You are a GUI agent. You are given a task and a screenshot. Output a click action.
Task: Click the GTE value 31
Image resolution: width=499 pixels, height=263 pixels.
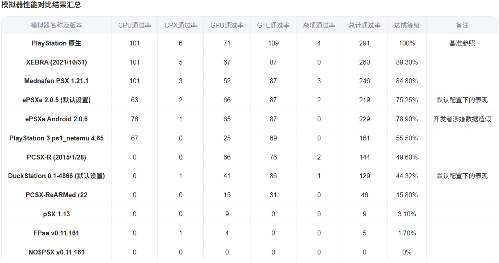pyautogui.click(x=273, y=195)
